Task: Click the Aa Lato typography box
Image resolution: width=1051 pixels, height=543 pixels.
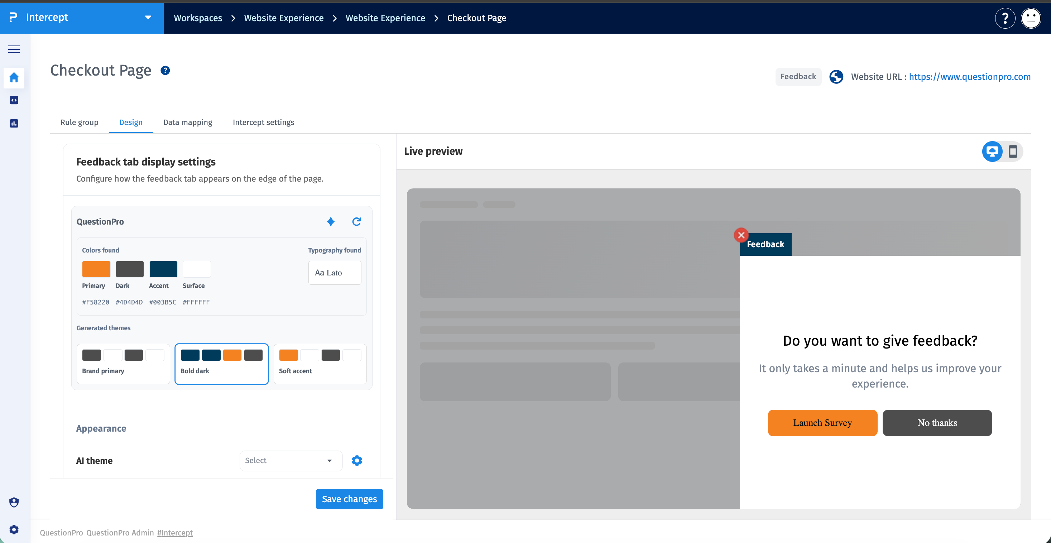Action: (x=335, y=273)
